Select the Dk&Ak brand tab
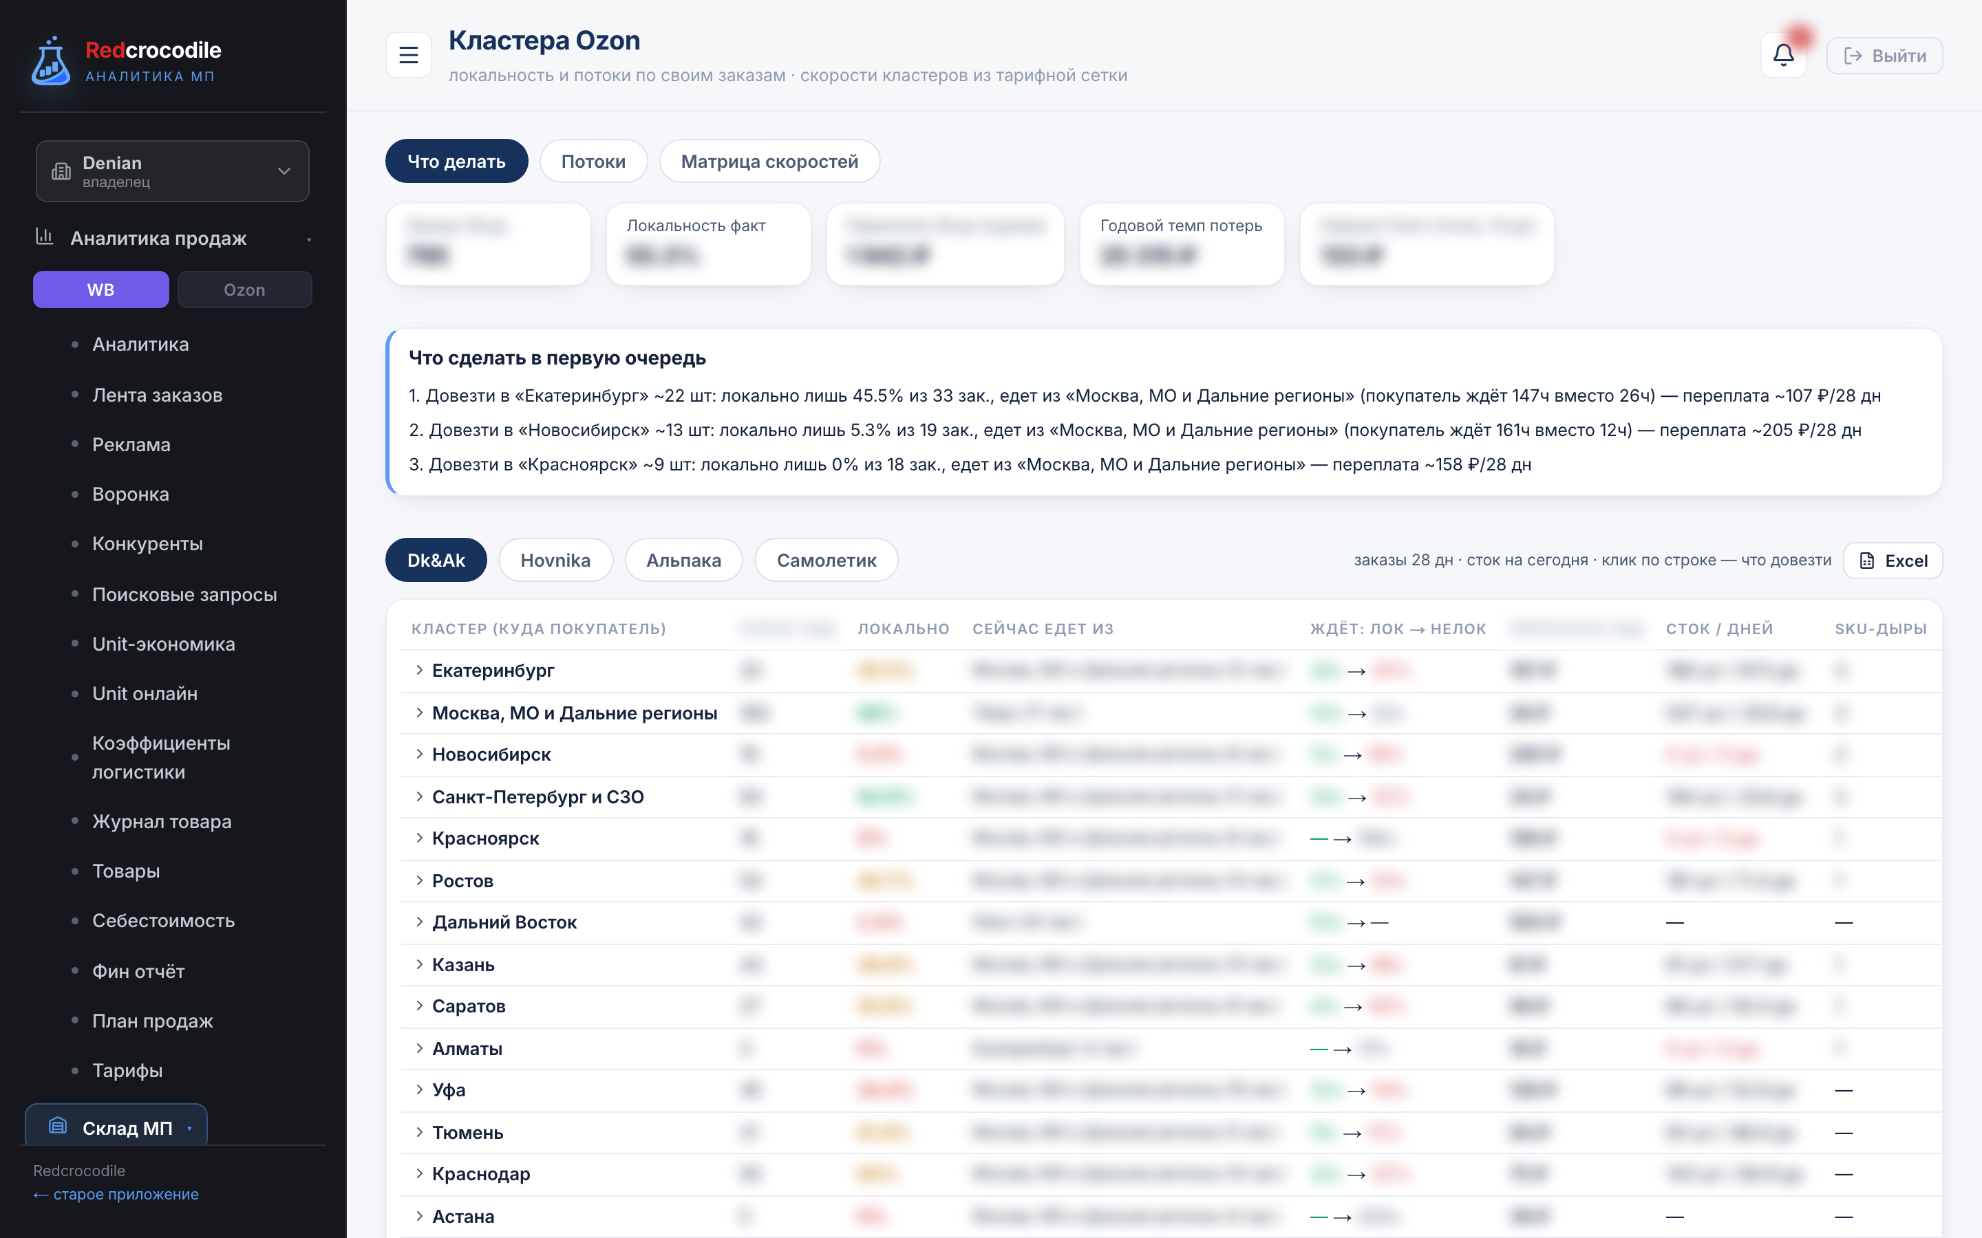This screenshot has width=1982, height=1238. coord(436,560)
